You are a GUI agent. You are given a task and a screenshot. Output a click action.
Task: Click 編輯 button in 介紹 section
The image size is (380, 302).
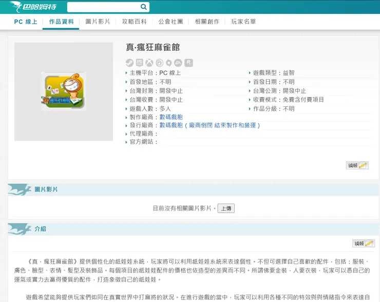363,243
